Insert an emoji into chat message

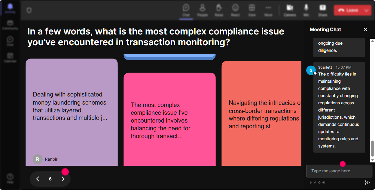[319, 182]
